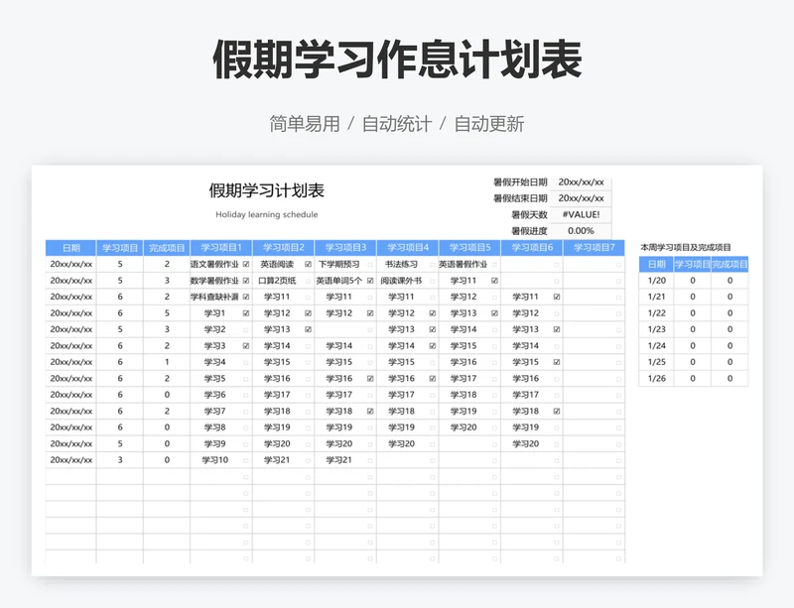Image resolution: width=794 pixels, height=608 pixels.
Task: Click the 暑假进度 label
Action: click(x=529, y=231)
